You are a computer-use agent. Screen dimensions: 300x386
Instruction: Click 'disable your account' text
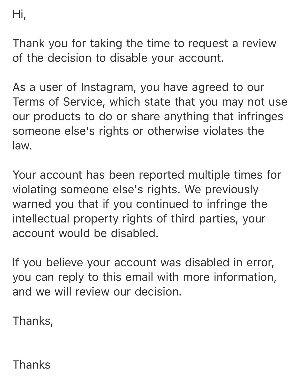[167, 58]
